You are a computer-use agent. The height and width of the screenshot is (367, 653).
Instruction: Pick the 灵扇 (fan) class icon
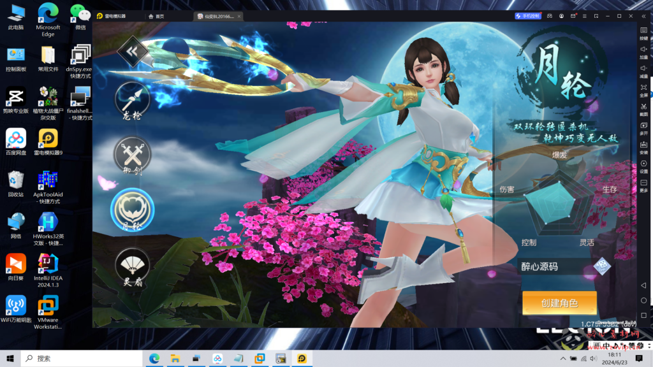click(x=132, y=264)
